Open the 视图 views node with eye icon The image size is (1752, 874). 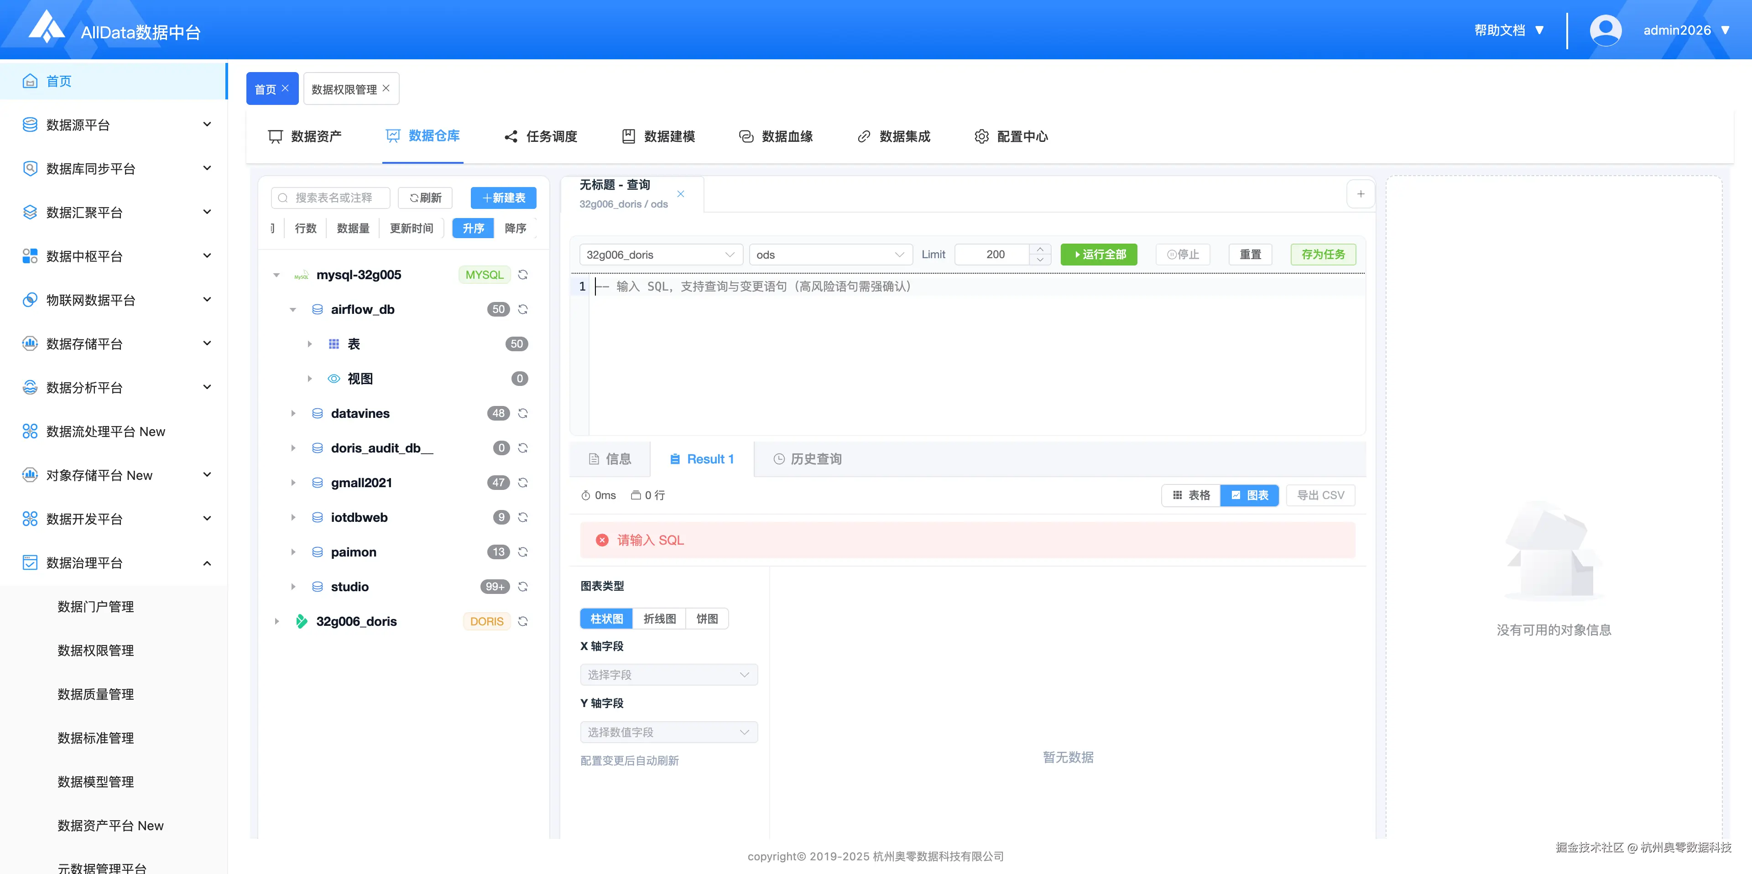[x=360, y=379]
